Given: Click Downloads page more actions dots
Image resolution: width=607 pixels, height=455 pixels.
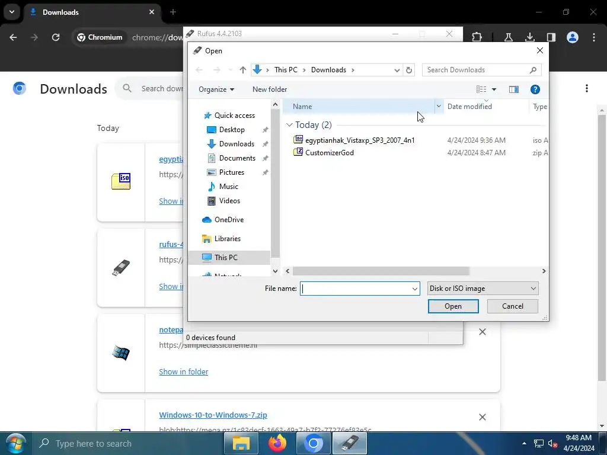Looking at the screenshot, I should click(x=586, y=89).
